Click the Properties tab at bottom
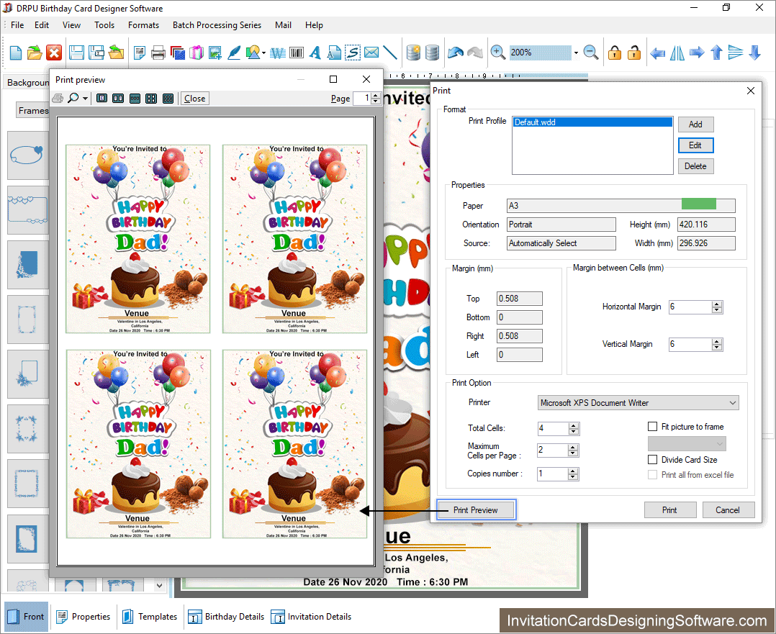The image size is (776, 634). point(84,617)
